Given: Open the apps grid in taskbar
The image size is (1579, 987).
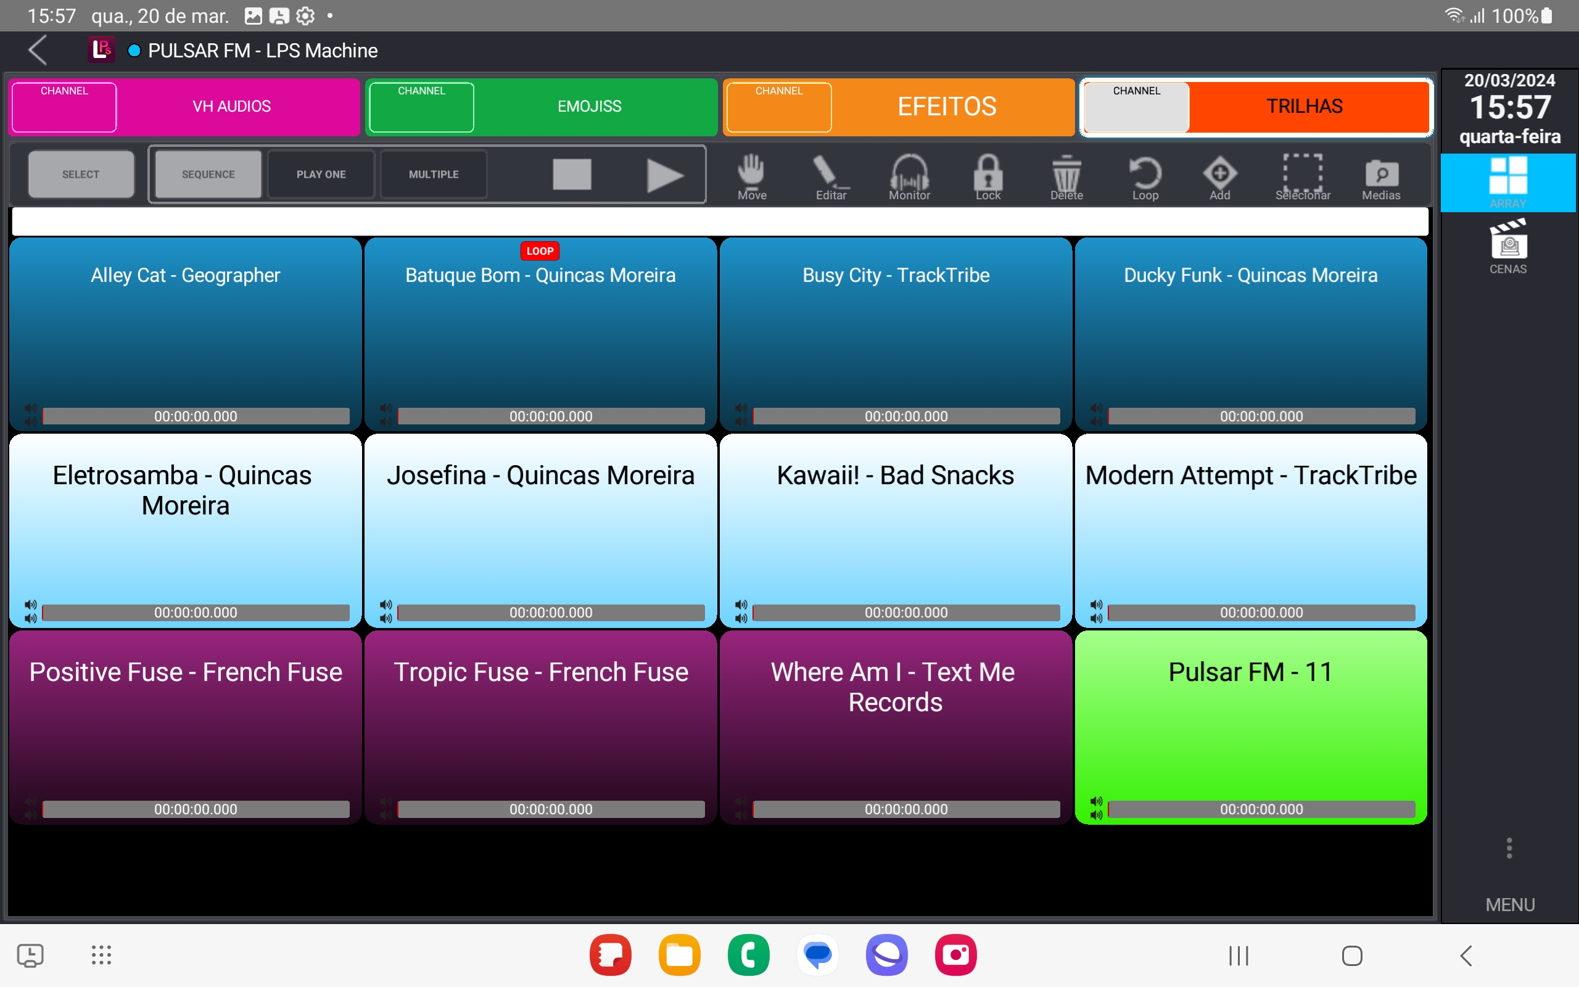Looking at the screenshot, I should click(101, 955).
